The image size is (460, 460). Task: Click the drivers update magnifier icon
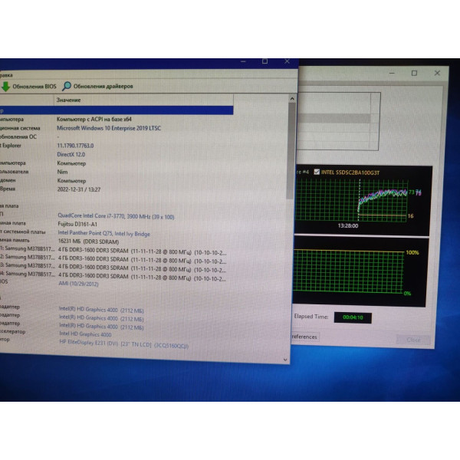pyautogui.click(x=67, y=86)
